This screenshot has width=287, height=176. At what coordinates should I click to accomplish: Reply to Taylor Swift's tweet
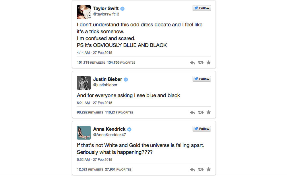click(x=192, y=62)
